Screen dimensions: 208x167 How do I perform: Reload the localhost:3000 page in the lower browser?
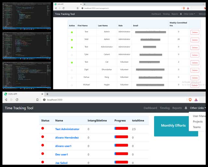tap(17, 99)
